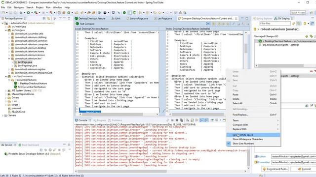This screenshot has height=177, width=316.
Task: Click the Commit button
Action: point(304,169)
